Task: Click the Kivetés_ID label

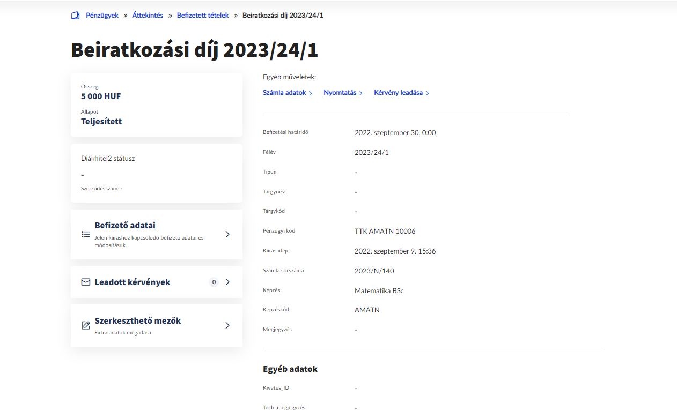Action: 276,387
